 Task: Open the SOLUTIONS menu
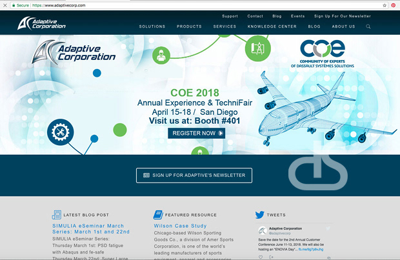[x=152, y=26]
